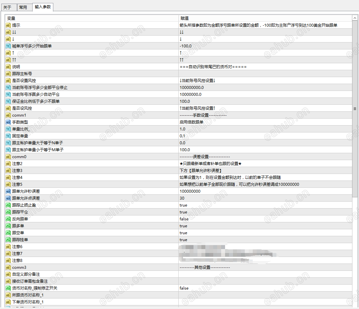Image resolution: width=359 pixels, height=309 pixels.
Task: Click the numeric icon beside 喊单浮亏多少开始跟单
Action: click(8, 46)
